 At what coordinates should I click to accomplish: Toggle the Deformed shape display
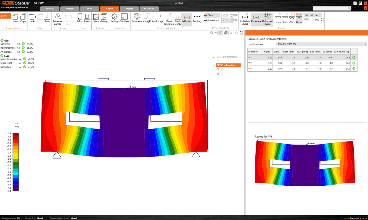pos(267,19)
